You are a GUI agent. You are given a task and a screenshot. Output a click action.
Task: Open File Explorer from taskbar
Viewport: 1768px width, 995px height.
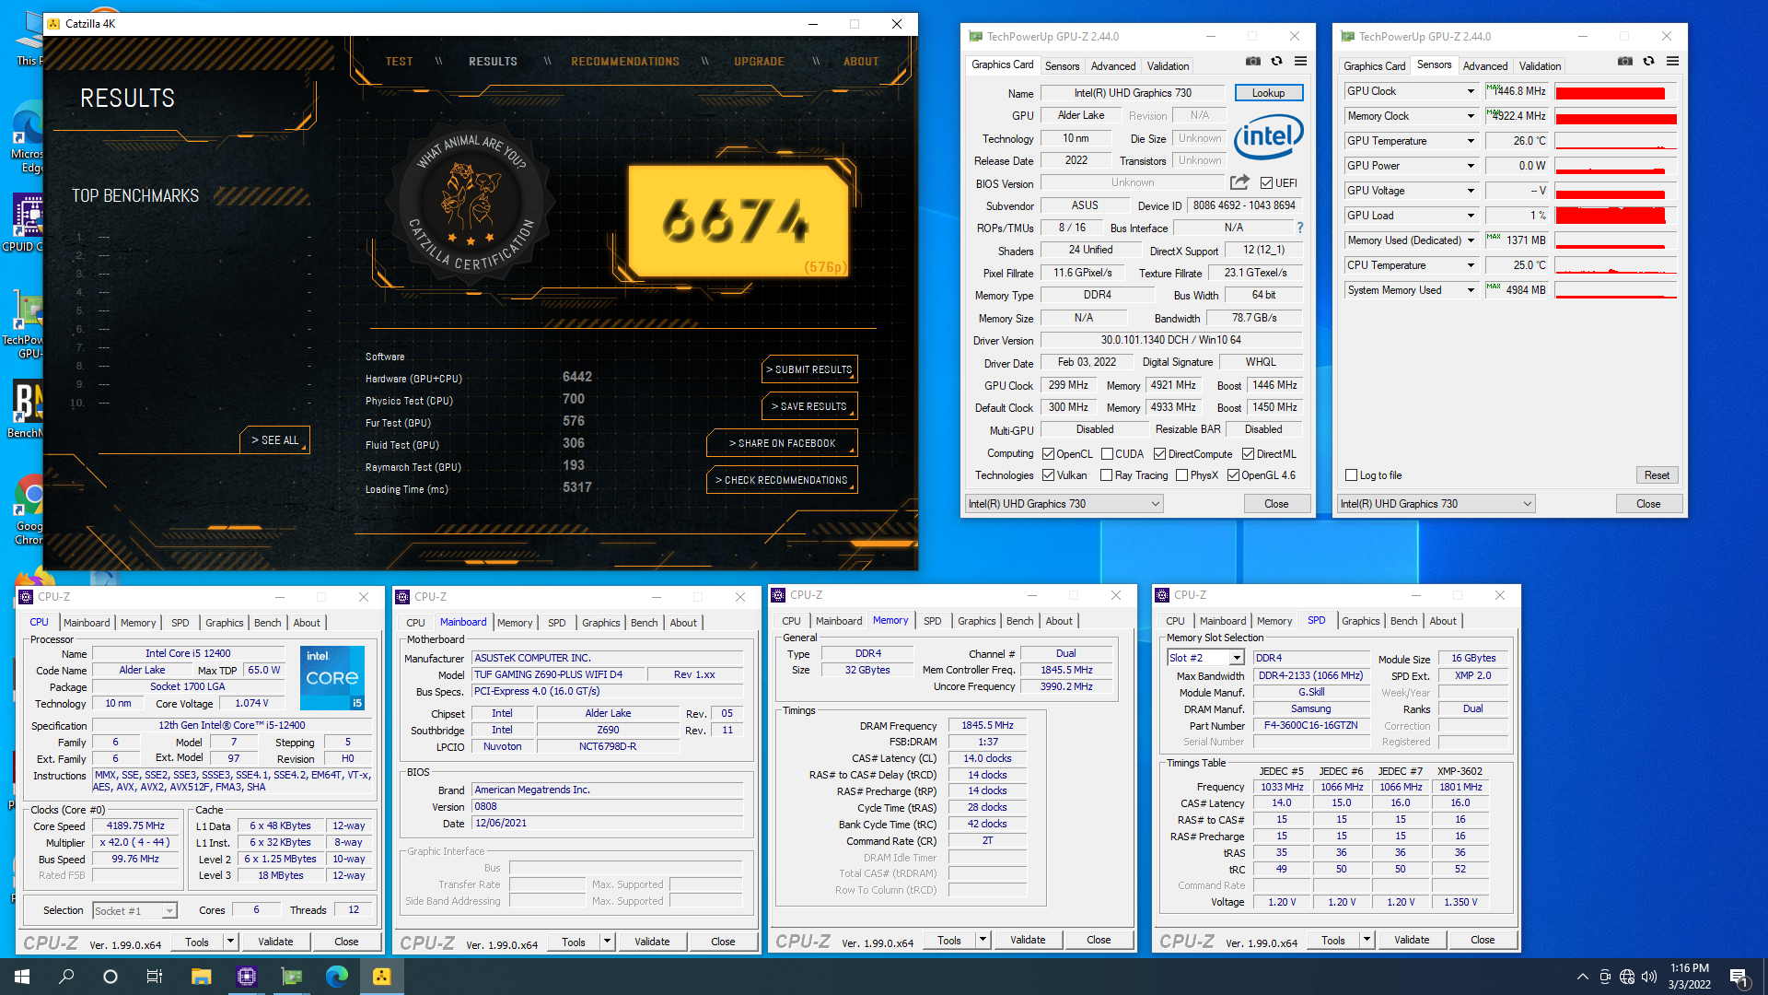point(201,977)
